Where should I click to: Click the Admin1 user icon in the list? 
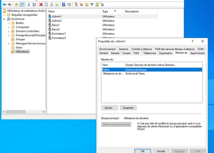(50, 16)
